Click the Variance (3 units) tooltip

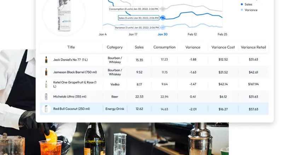(x=137, y=28)
